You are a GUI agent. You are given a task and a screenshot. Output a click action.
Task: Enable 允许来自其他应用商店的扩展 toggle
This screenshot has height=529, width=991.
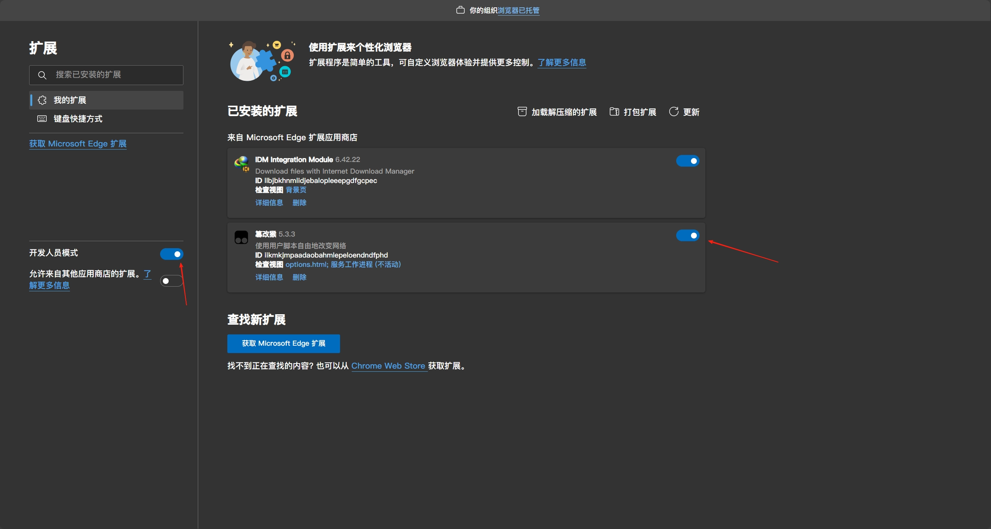point(171,281)
